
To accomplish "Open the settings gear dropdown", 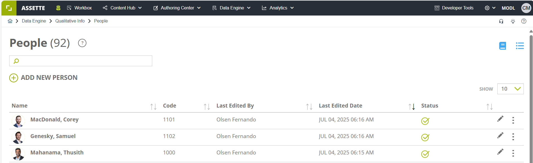I will pos(490,8).
